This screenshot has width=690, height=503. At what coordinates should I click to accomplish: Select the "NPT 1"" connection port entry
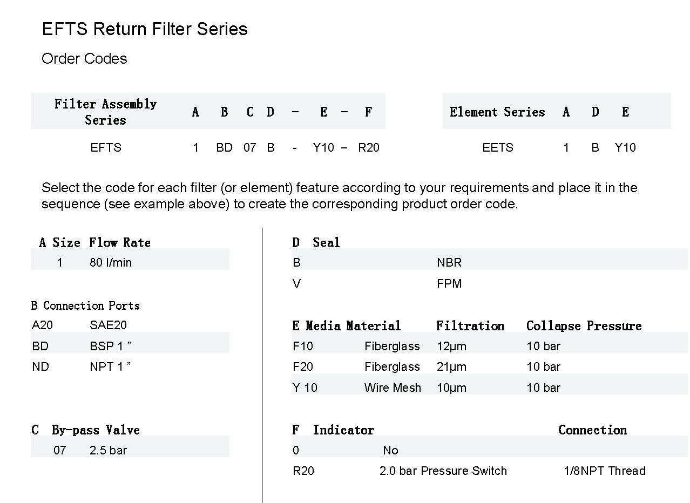(x=110, y=367)
